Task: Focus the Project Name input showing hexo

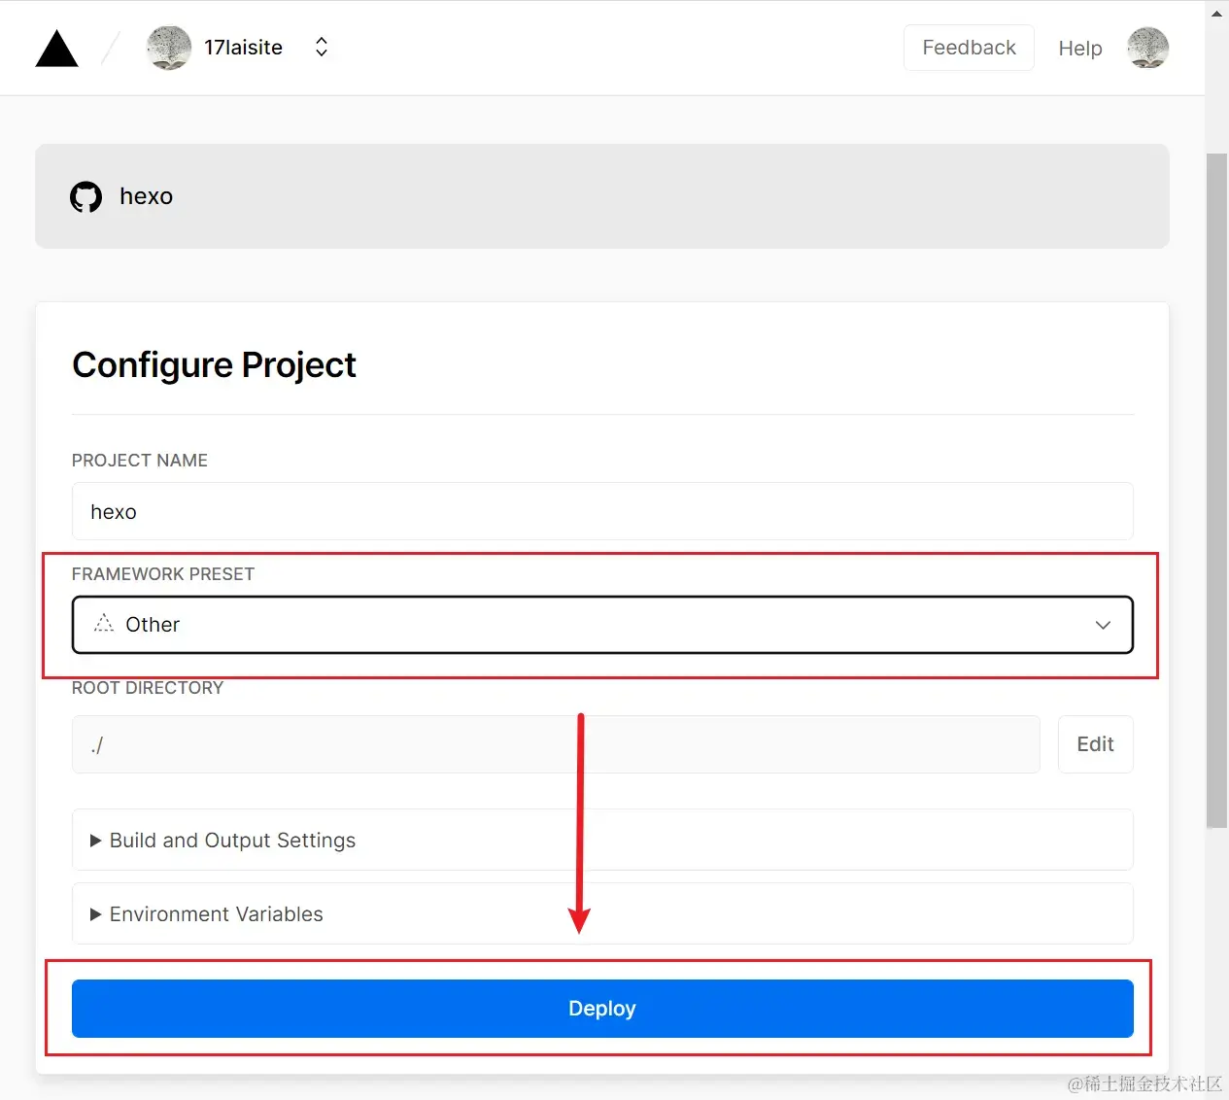Action: click(602, 511)
